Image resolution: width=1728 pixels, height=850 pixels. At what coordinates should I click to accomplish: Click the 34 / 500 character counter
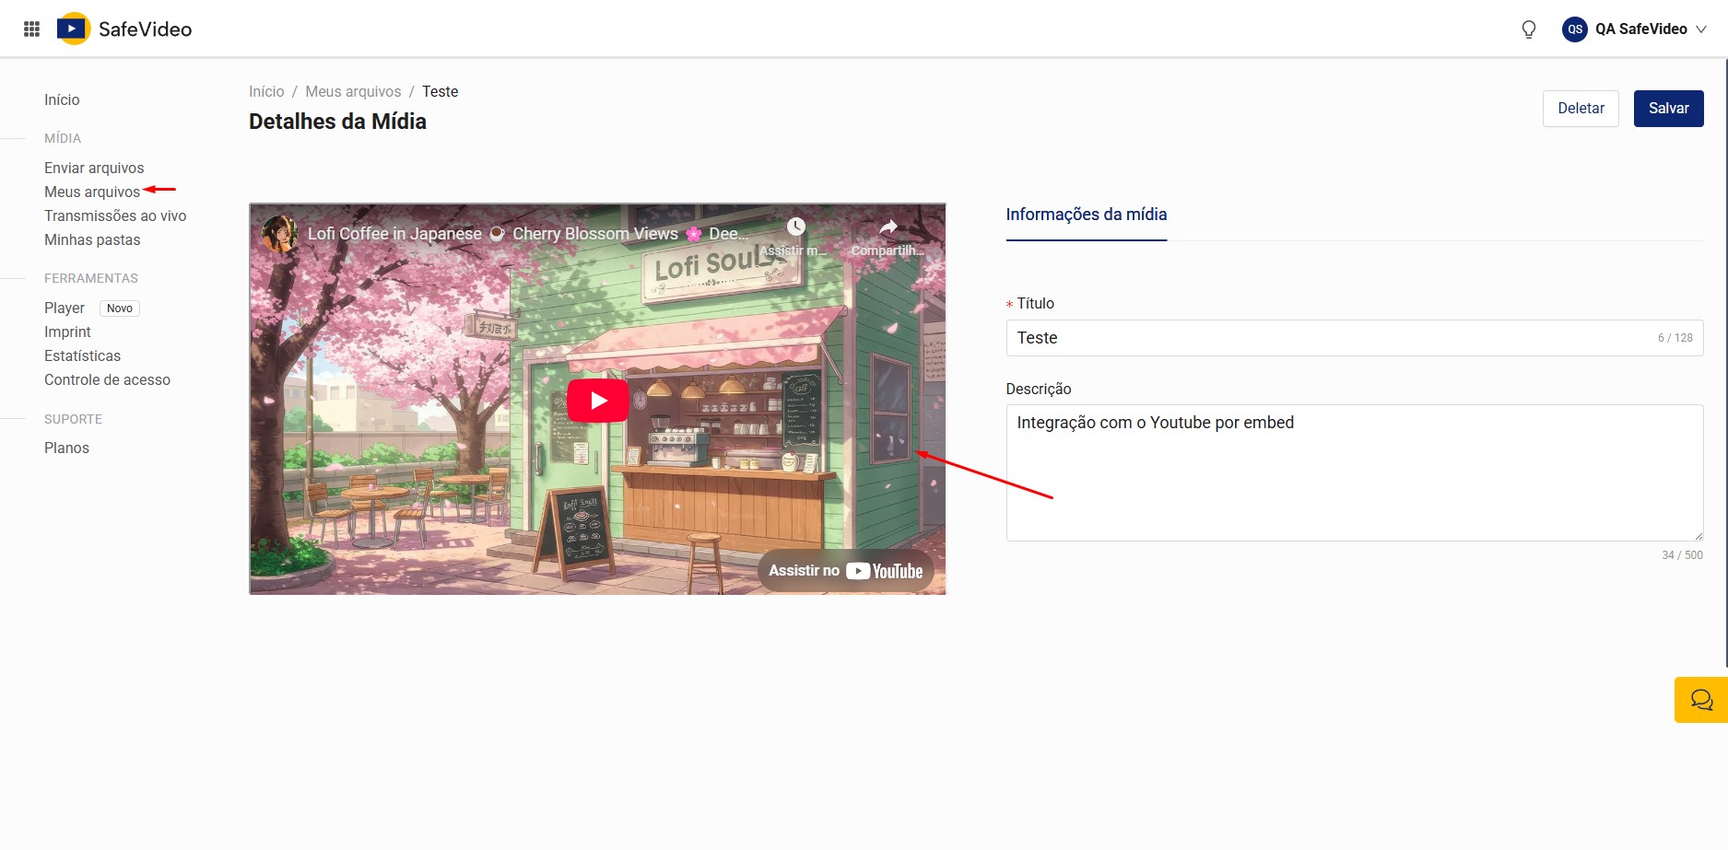pos(1682,555)
